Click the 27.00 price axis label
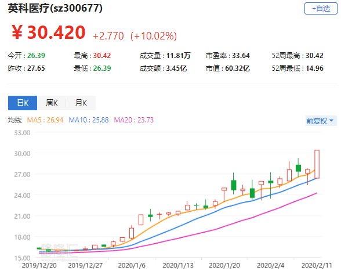This screenshot has height=271, width=341. (x=22, y=175)
